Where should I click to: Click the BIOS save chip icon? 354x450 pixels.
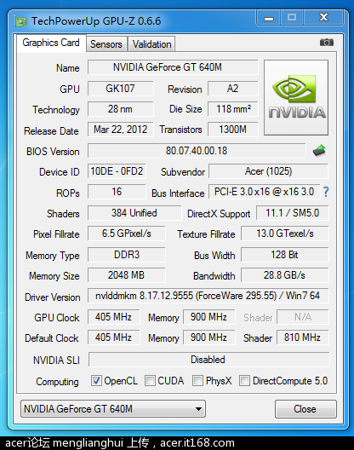[x=319, y=150]
